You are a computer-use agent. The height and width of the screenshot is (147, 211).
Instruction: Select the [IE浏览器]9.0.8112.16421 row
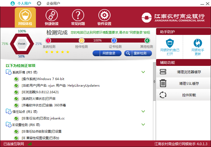[x=40, y=92]
